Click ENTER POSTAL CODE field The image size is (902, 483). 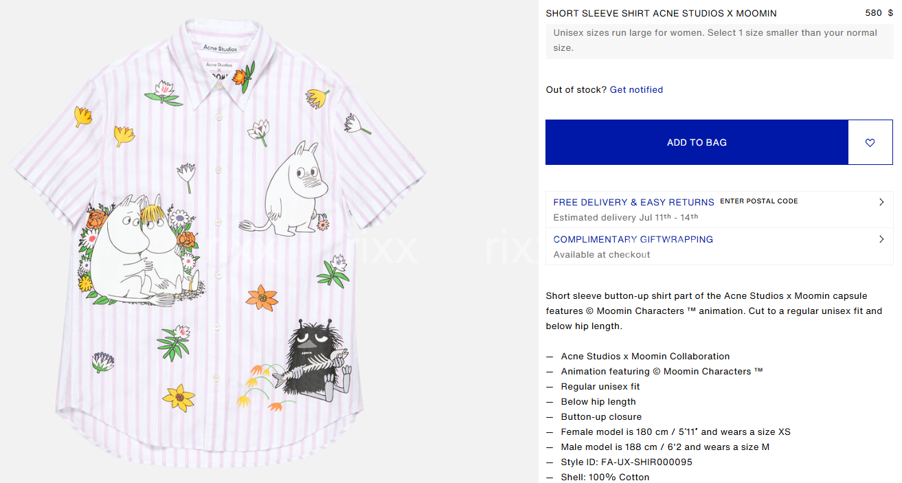(759, 201)
